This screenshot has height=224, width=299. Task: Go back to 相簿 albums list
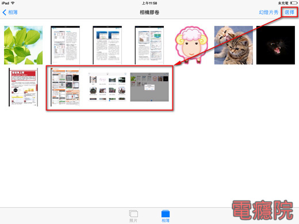tap(10, 13)
